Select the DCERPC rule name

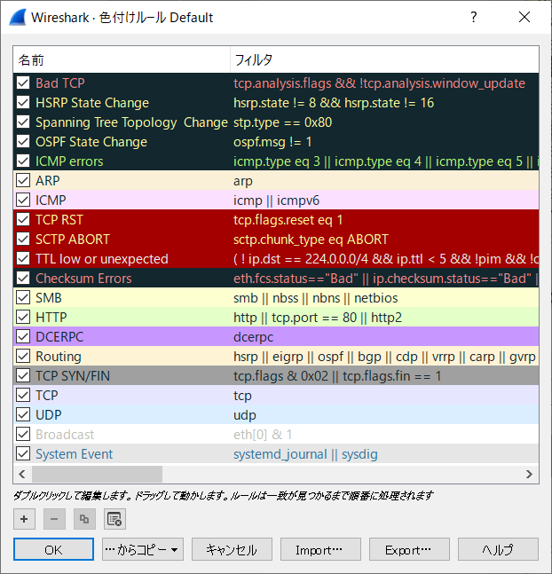(59, 337)
